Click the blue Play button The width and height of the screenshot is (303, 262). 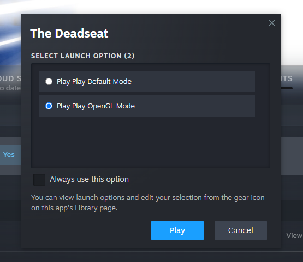point(177,230)
